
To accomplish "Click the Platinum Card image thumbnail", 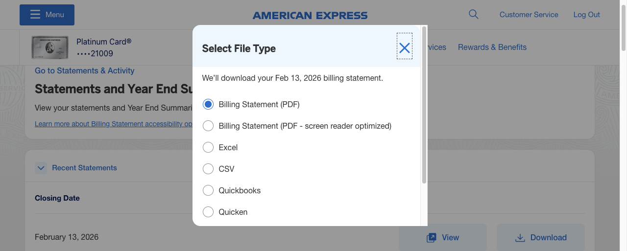I will point(49,47).
